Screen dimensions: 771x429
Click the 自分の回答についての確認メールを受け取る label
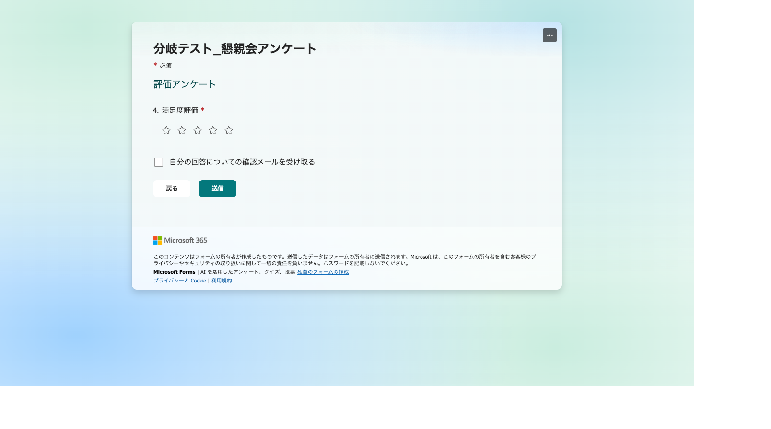[242, 162]
